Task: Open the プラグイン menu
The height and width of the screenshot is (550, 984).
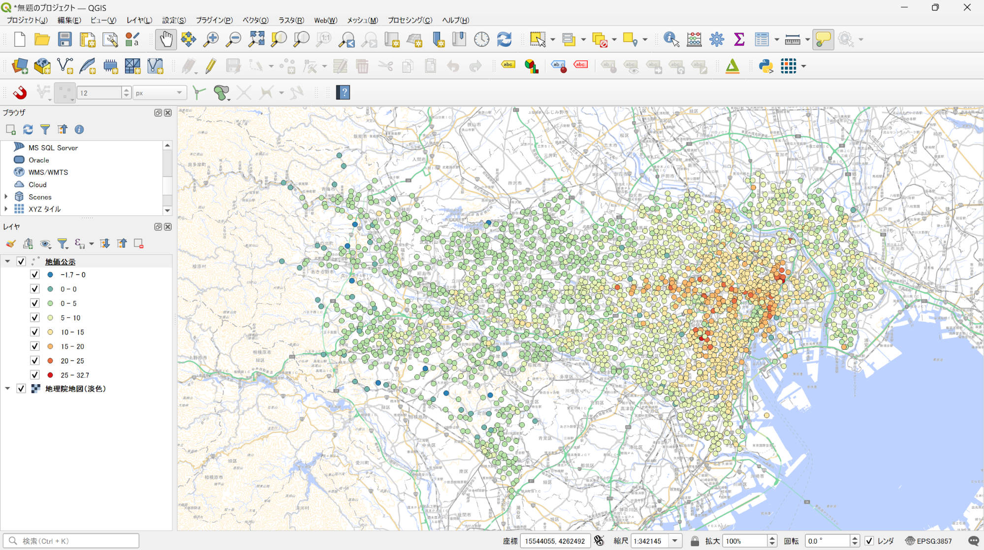Action: click(x=214, y=20)
